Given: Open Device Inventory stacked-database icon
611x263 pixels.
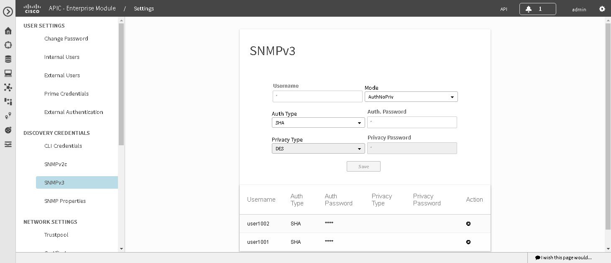Looking at the screenshot, I should (x=8, y=58).
